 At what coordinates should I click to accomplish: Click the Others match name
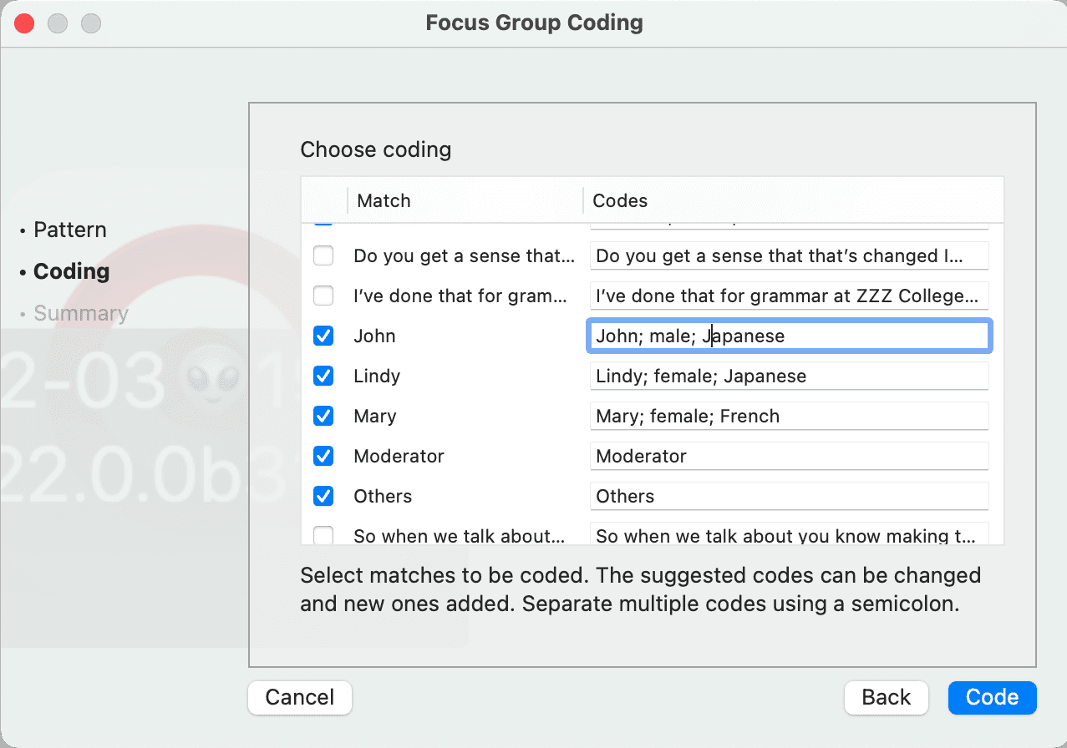[383, 496]
